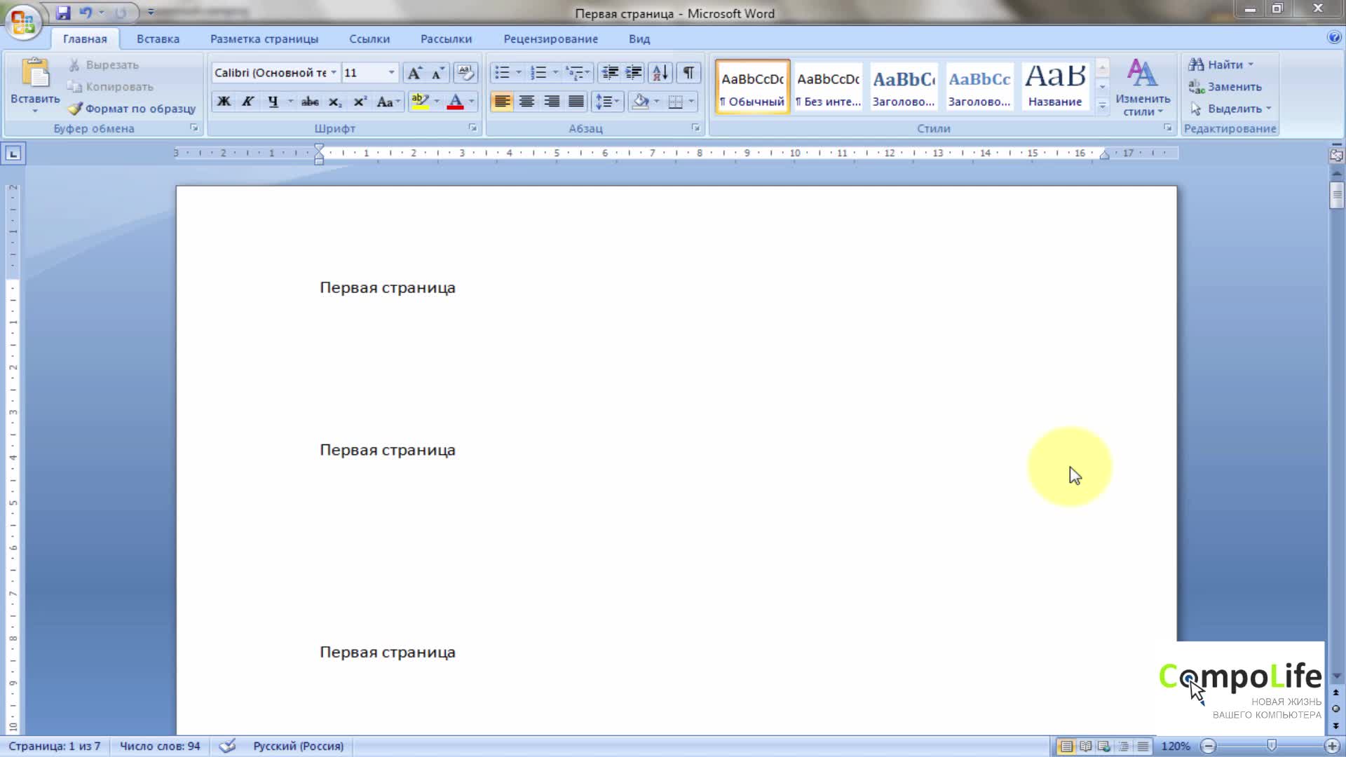This screenshot has width=1346, height=757.
Task: Switch to Draft view icon
Action: pos(1143,746)
